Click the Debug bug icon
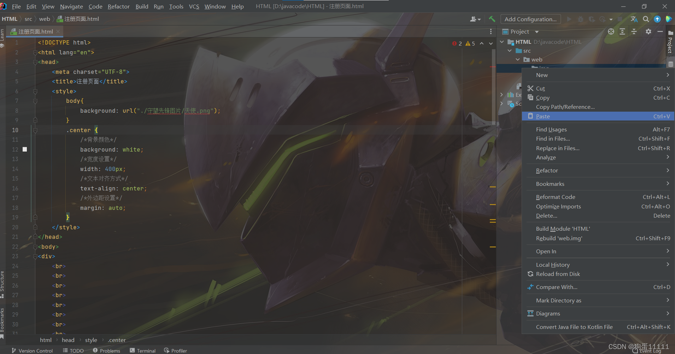 (x=580, y=19)
